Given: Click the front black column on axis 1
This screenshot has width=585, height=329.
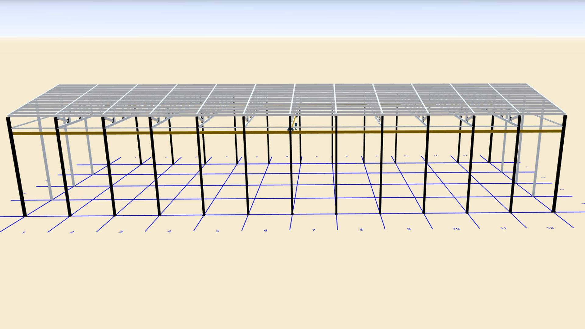Looking at the screenshot, I should (x=17, y=168).
